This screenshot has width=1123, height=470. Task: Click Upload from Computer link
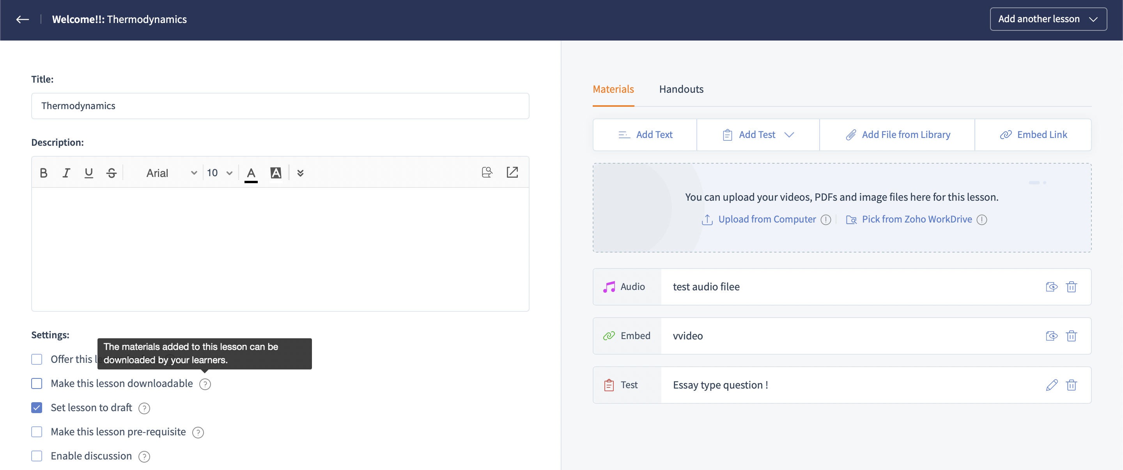766,219
